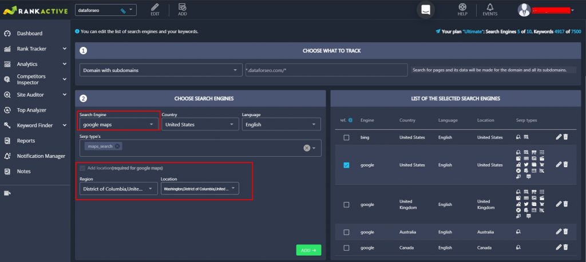Open the Search Engine google maps dropdown
Screen dimensions: 586x262
(x=119, y=125)
